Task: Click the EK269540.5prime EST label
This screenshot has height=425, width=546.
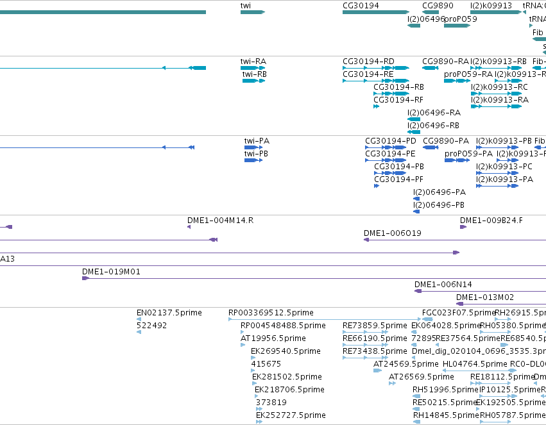Action: pyautogui.click(x=286, y=351)
